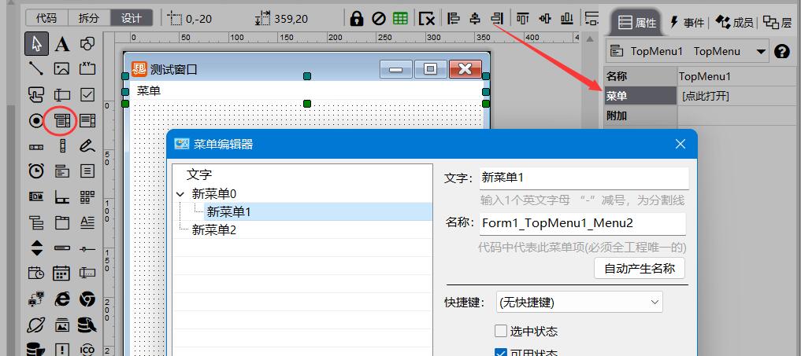The height and width of the screenshot is (356, 801).
Task: Switch to the 拆分 split view tab
Action: 89,18
